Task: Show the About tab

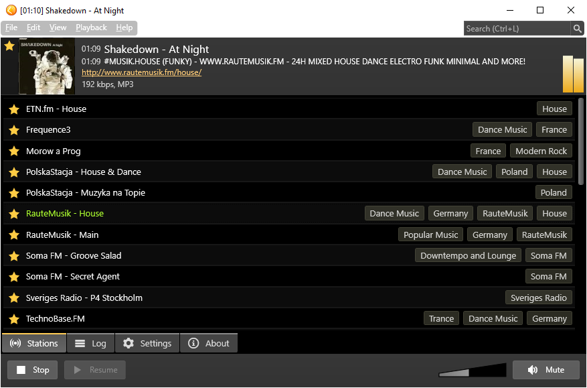Action: (x=209, y=343)
